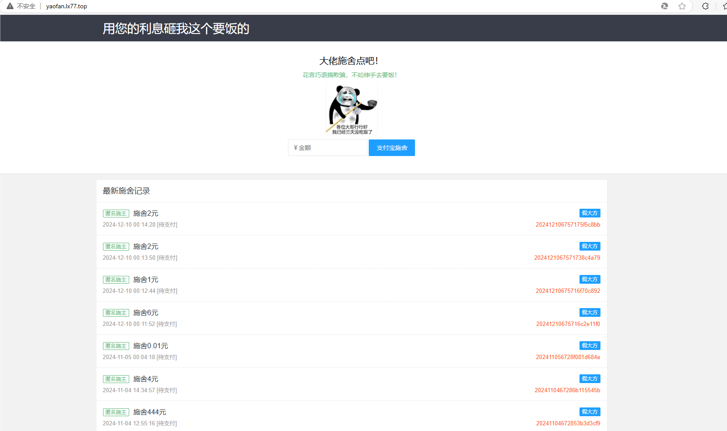
Task: Click timestamp 2024-11-05 00:04:18 [待支付]
Action: [x=140, y=357]
